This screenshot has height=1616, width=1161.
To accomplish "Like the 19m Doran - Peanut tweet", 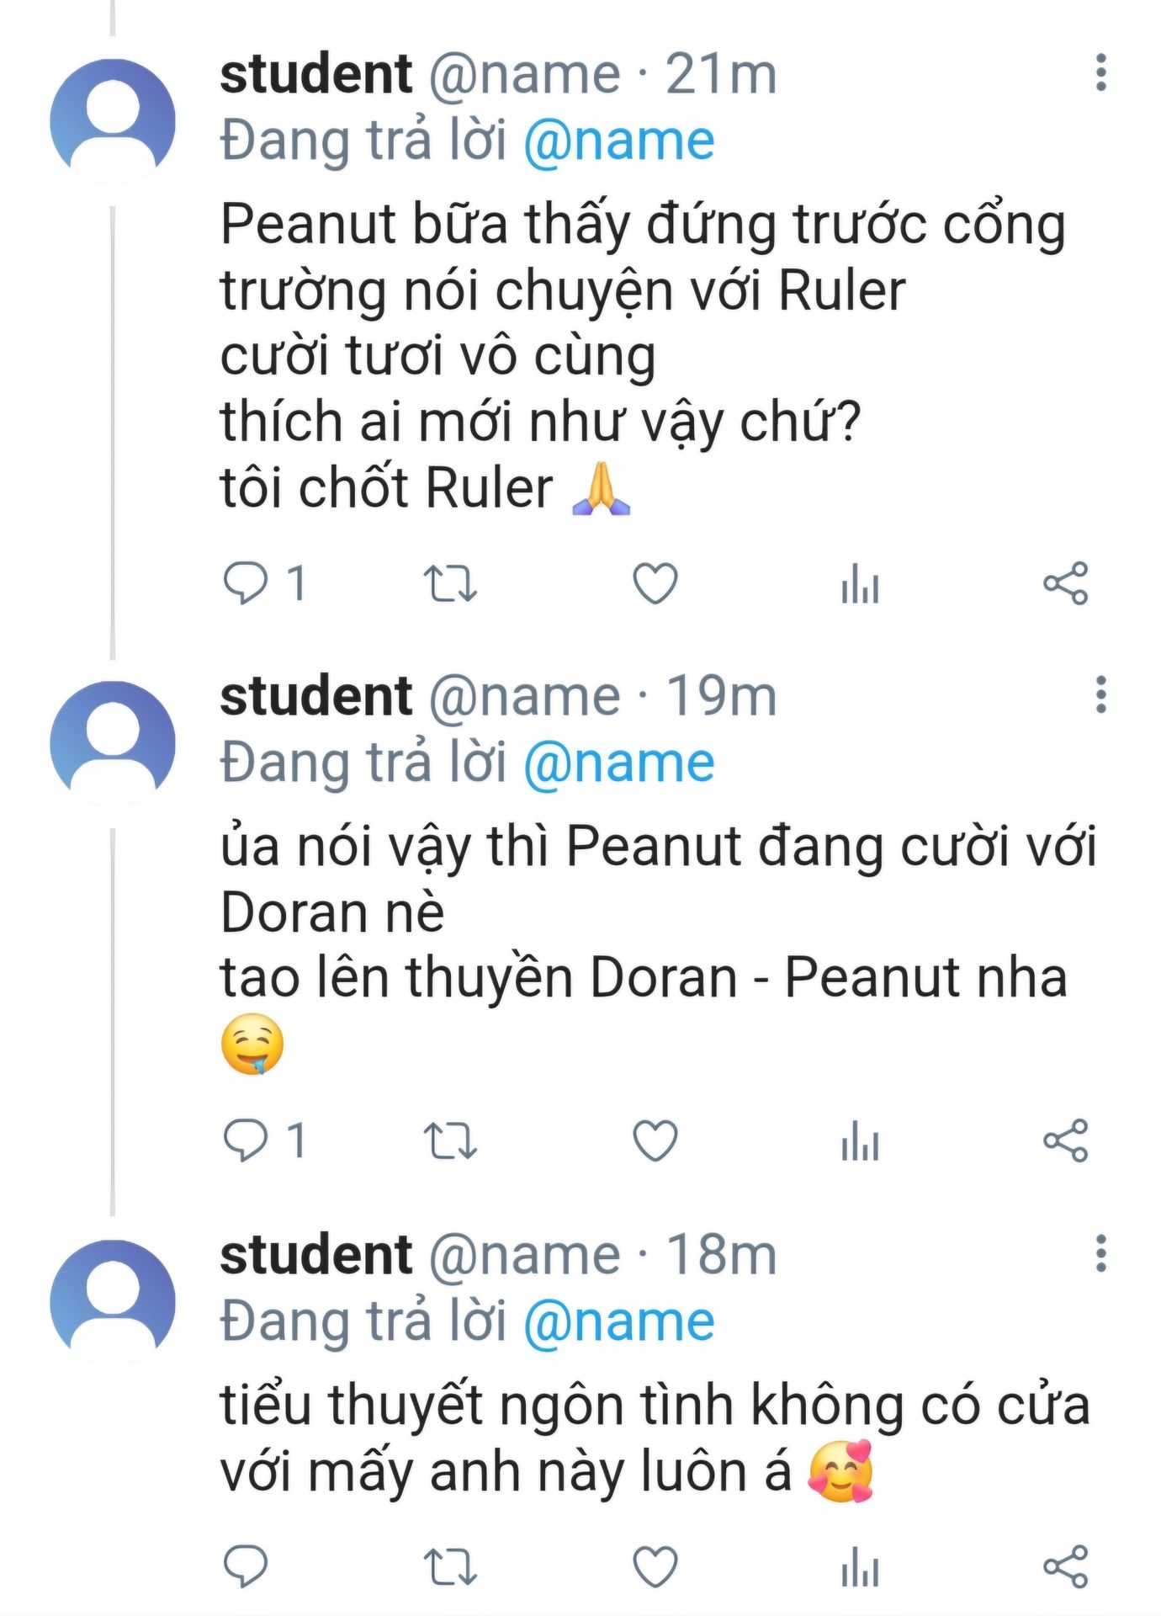I will click(655, 1141).
